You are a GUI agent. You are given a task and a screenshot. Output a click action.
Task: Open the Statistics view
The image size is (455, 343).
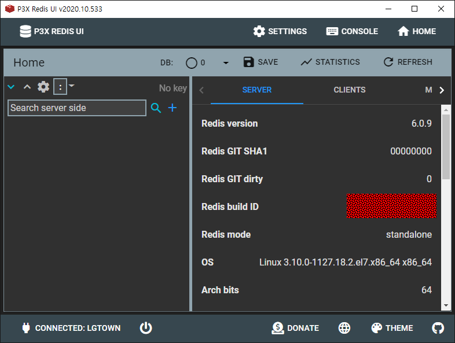330,62
